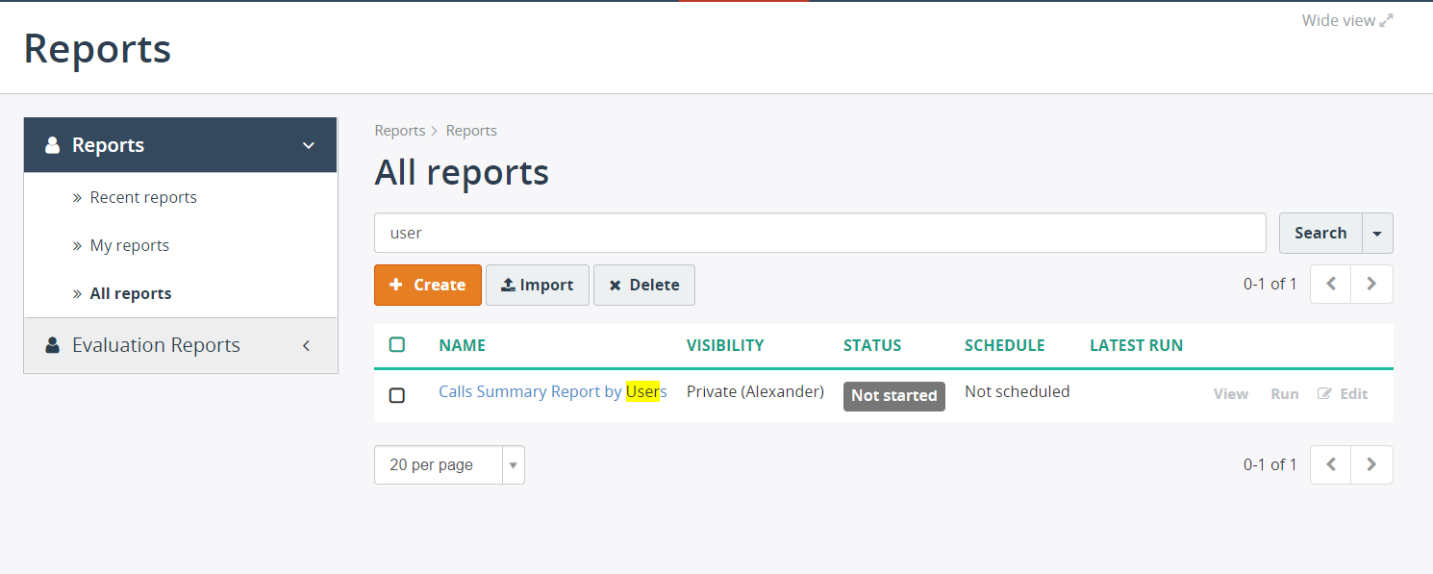Image resolution: width=1433 pixels, height=574 pixels.
Task: Check the Calls Summary Report row checkbox
Action: 397,395
